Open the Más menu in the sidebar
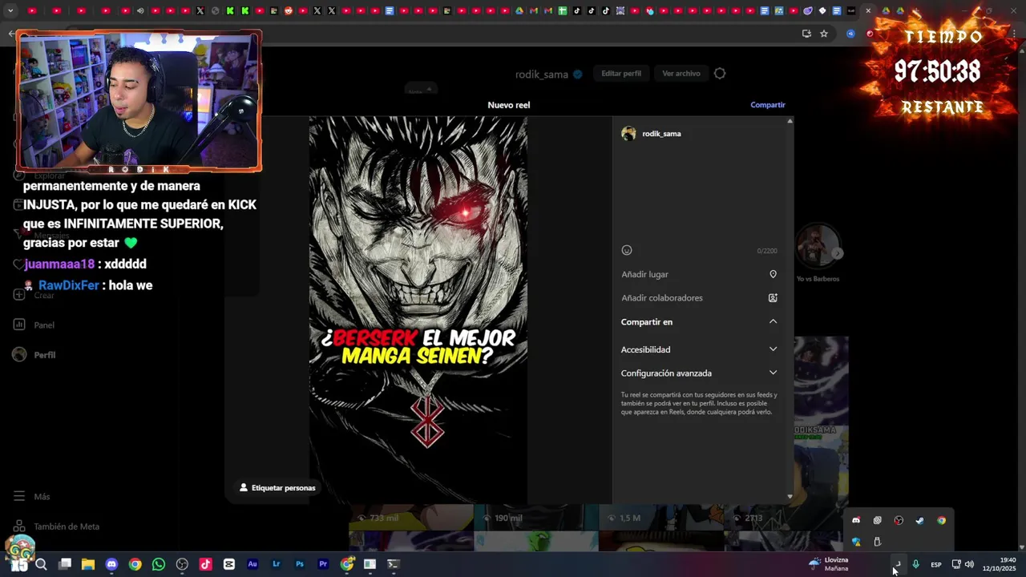Image resolution: width=1026 pixels, height=577 pixels. (x=32, y=497)
